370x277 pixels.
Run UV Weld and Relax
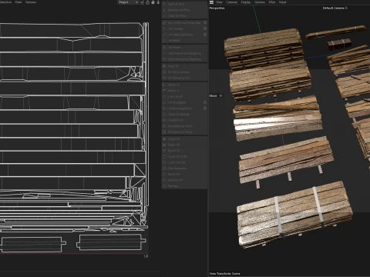click(x=183, y=35)
